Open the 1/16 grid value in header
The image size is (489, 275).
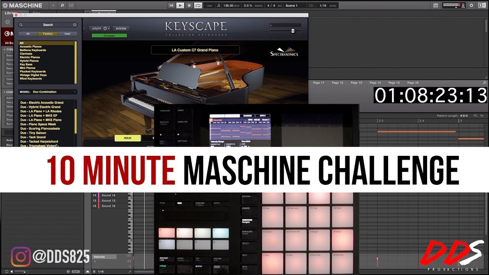[322, 6]
